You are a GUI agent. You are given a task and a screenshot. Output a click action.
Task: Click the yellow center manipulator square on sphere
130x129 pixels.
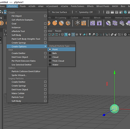(114, 109)
